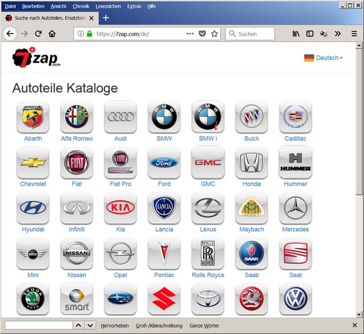Focus the Suchen search box

[x=250, y=34]
